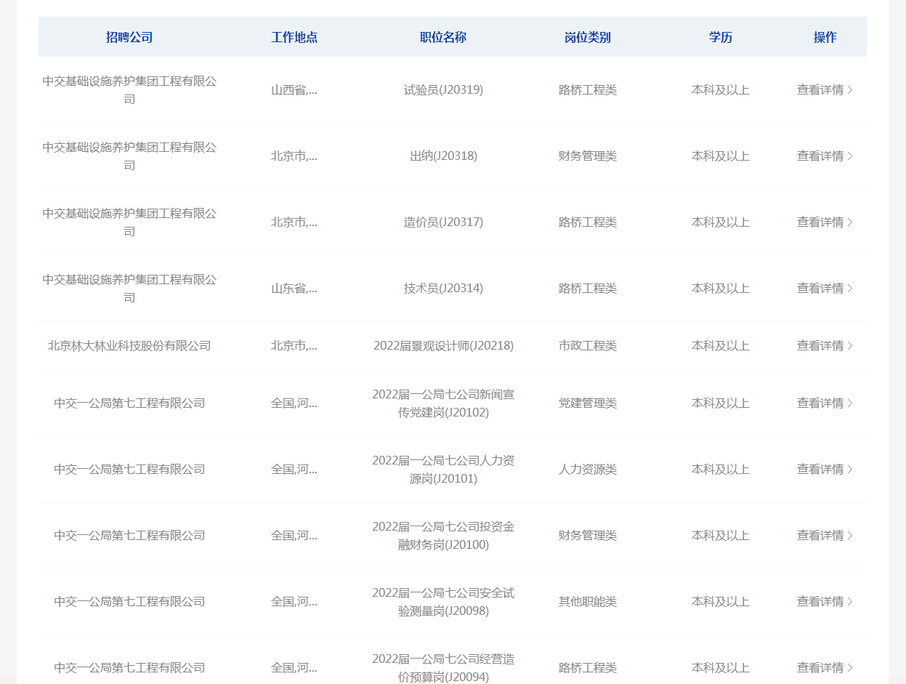Screen dimensions: 906x684
Task: Click 中交一公局第七工程有限公司 in J20102 row
Action: click(129, 403)
